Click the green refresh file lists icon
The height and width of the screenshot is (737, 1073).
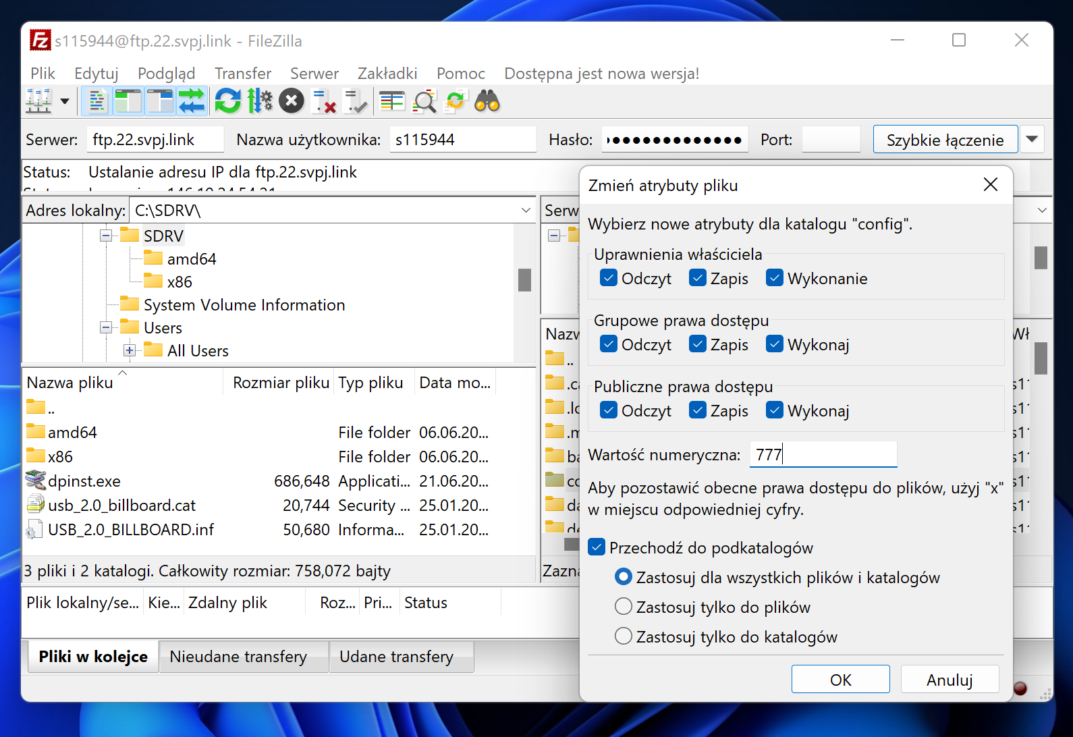pos(227,102)
